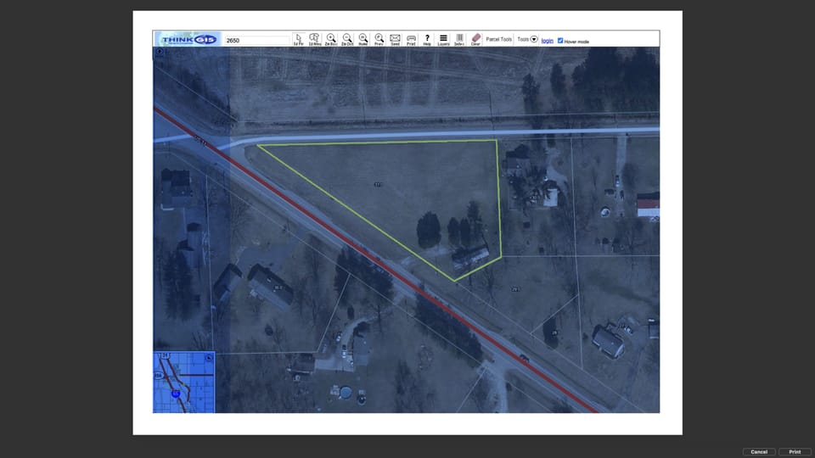Open the Layers list
This screenshot has width=815, height=458.
pyautogui.click(x=443, y=39)
